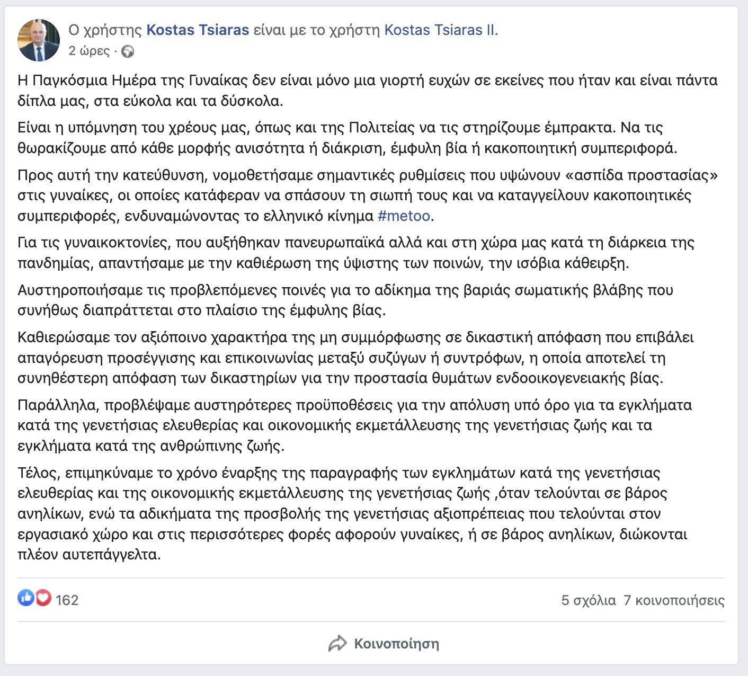
Task: Click the red heart reaction icon
Action: coord(43,598)
